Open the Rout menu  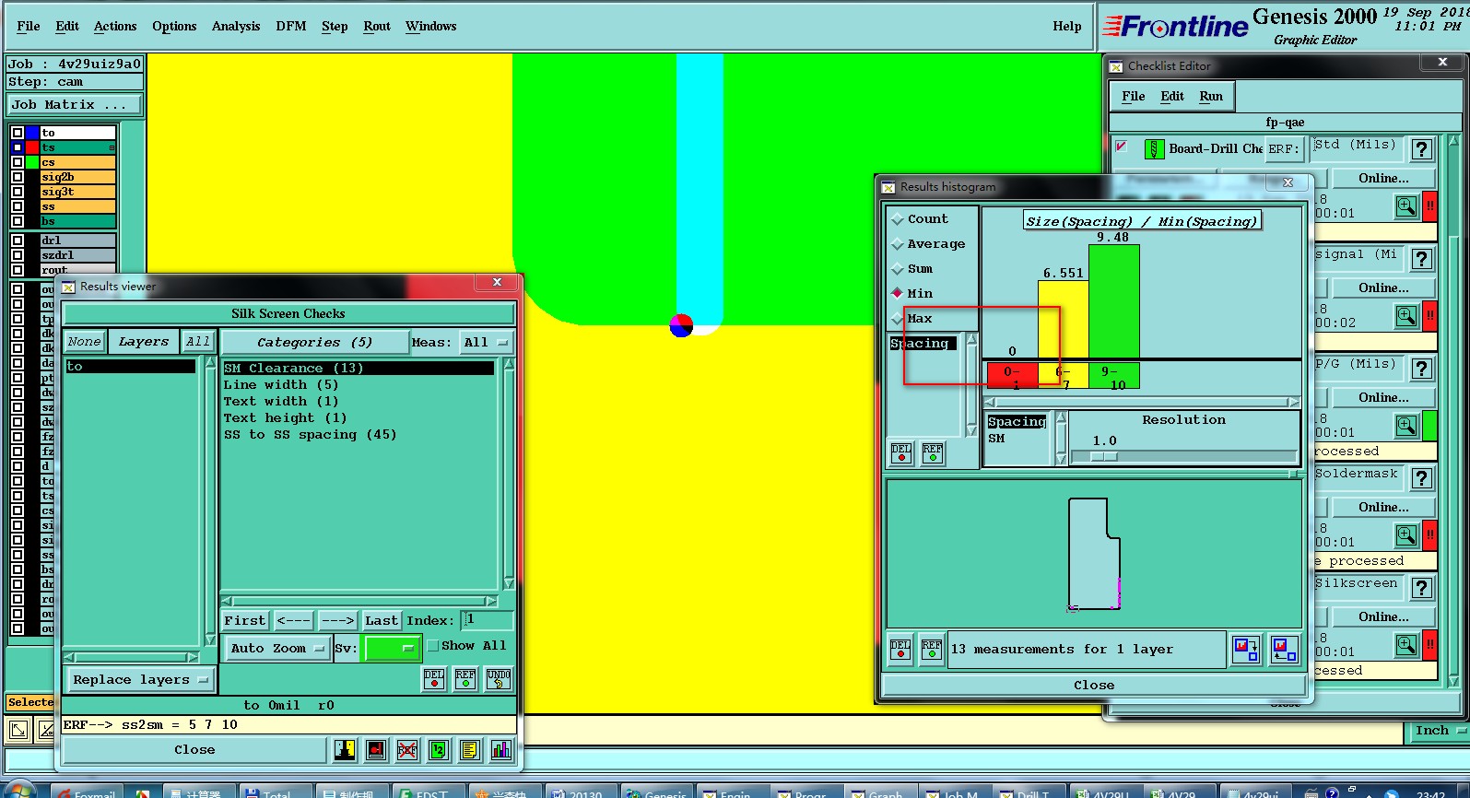click(x=377, y=27)
